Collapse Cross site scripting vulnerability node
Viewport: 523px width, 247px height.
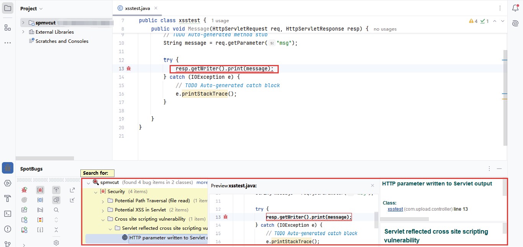[x=103, y=219]
